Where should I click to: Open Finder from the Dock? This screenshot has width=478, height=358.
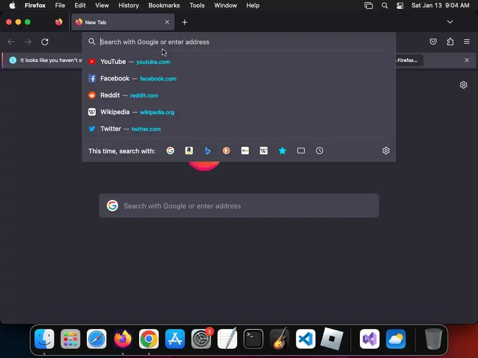[44, 339]
